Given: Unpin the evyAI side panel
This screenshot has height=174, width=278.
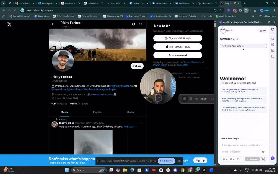Looking at the screenshot, I should click(x=269, y=22).
